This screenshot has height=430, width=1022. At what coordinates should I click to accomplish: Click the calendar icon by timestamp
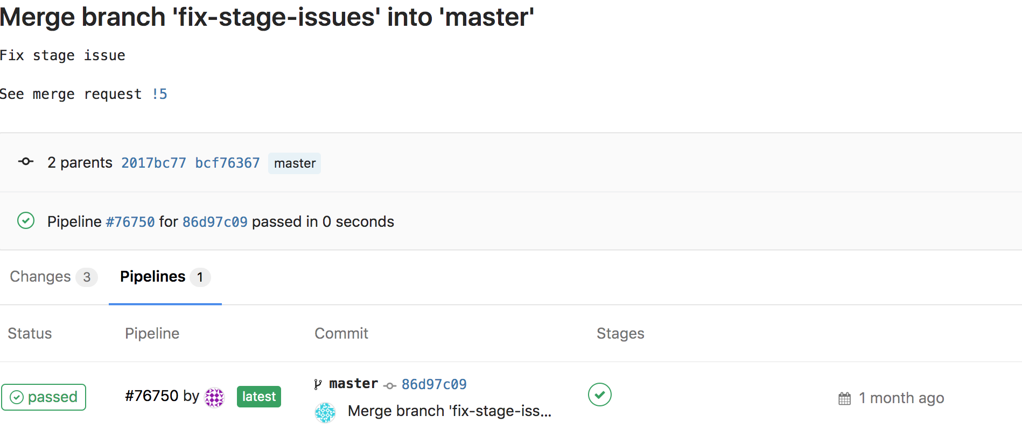(844, 398)
